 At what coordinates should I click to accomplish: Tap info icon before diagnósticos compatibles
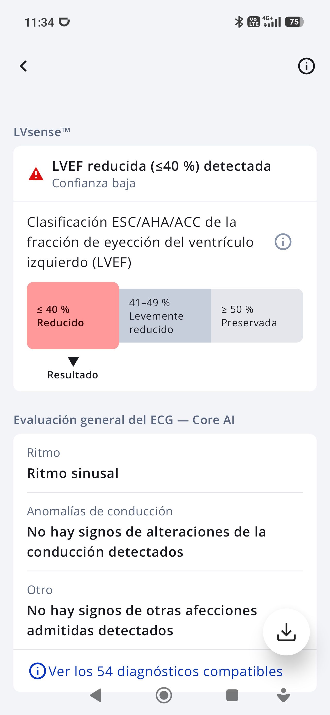[37, 671]
